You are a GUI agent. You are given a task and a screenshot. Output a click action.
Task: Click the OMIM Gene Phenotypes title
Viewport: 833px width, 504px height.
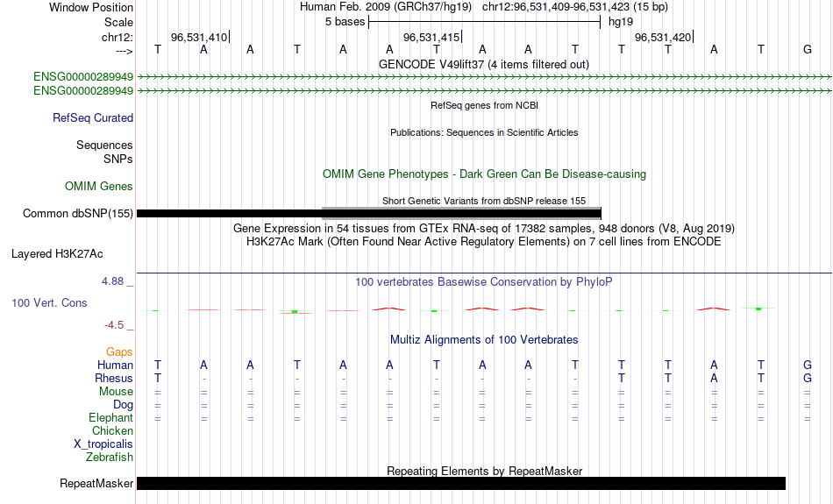click(x=485, y=174)
